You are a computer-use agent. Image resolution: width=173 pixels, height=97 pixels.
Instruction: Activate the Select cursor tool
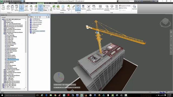coord(22,8)
